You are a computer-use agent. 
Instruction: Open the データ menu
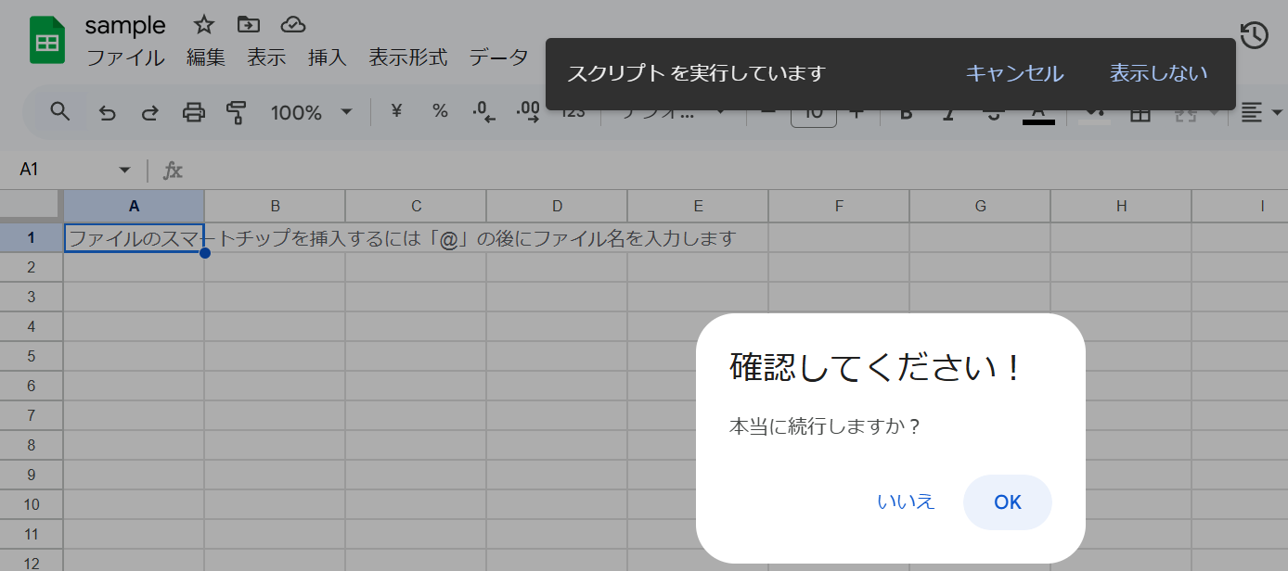(x=498, y=57)
